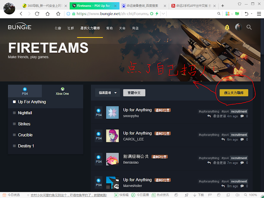Image resolution: width=264 pixels, height=198 pixels.
Task: Open the 商店 nav menu
Action: pos(135,28)
